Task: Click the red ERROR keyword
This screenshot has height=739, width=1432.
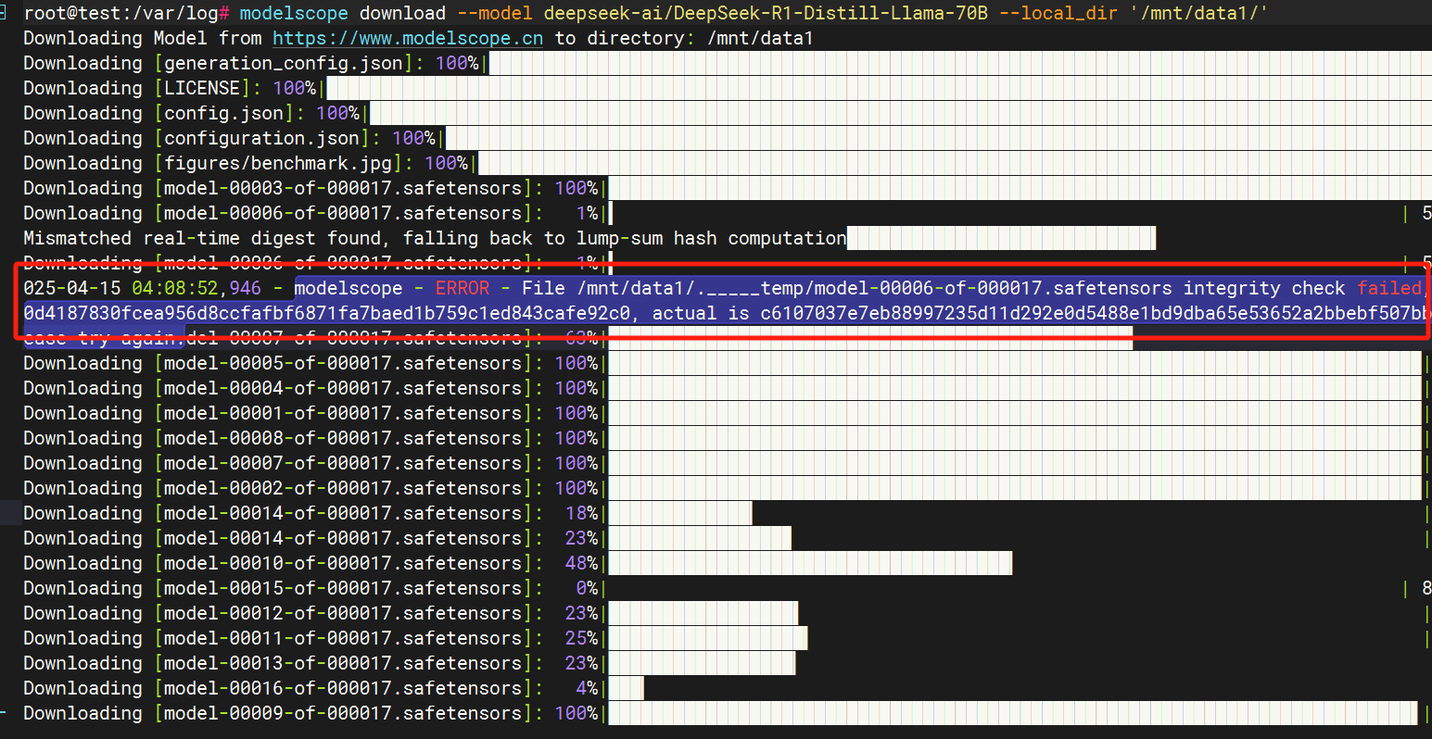Action: click(x=463, y=288)
